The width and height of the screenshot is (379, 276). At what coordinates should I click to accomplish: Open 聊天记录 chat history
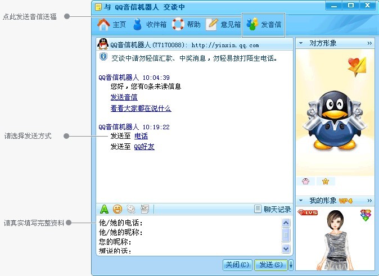(x=272, y=209)
